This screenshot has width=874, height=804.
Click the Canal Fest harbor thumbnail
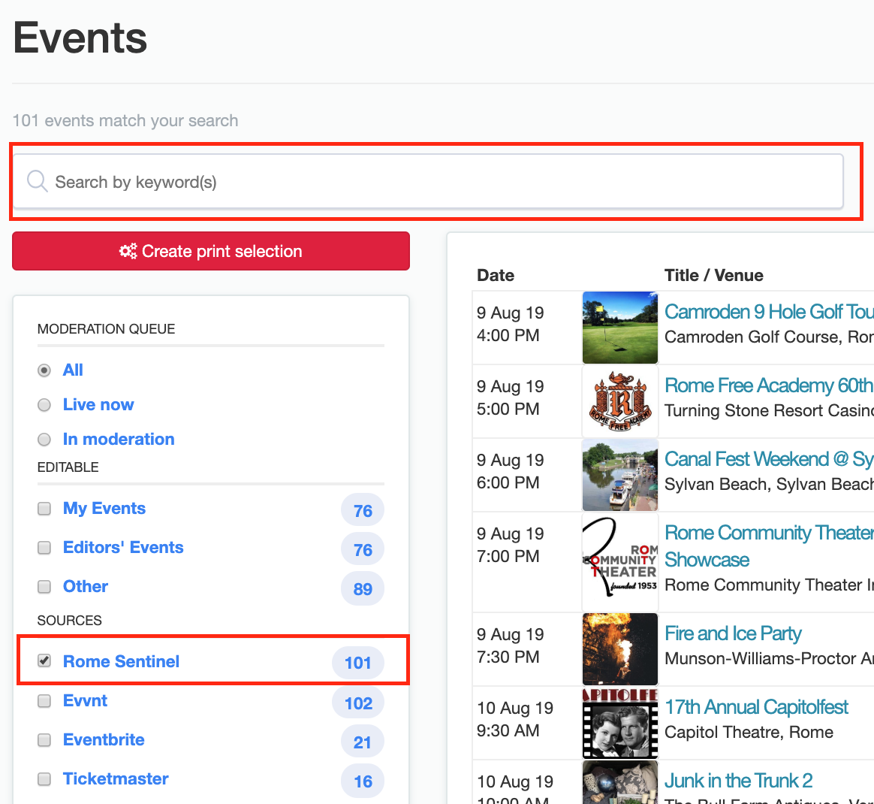[x=619, y=475]
